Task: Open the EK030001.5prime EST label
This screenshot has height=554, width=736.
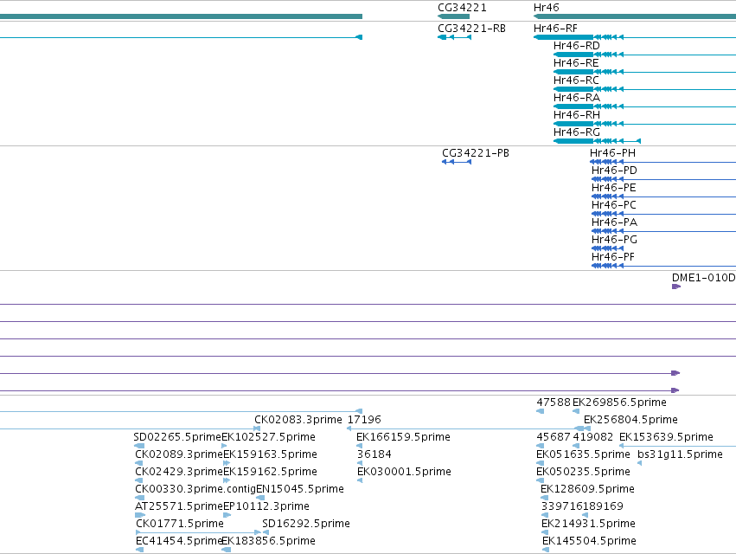Action: point(404,472)
